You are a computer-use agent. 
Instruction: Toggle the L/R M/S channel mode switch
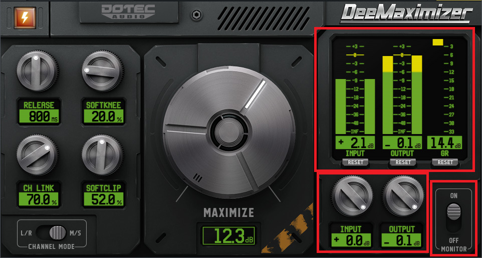click(51, 233)
